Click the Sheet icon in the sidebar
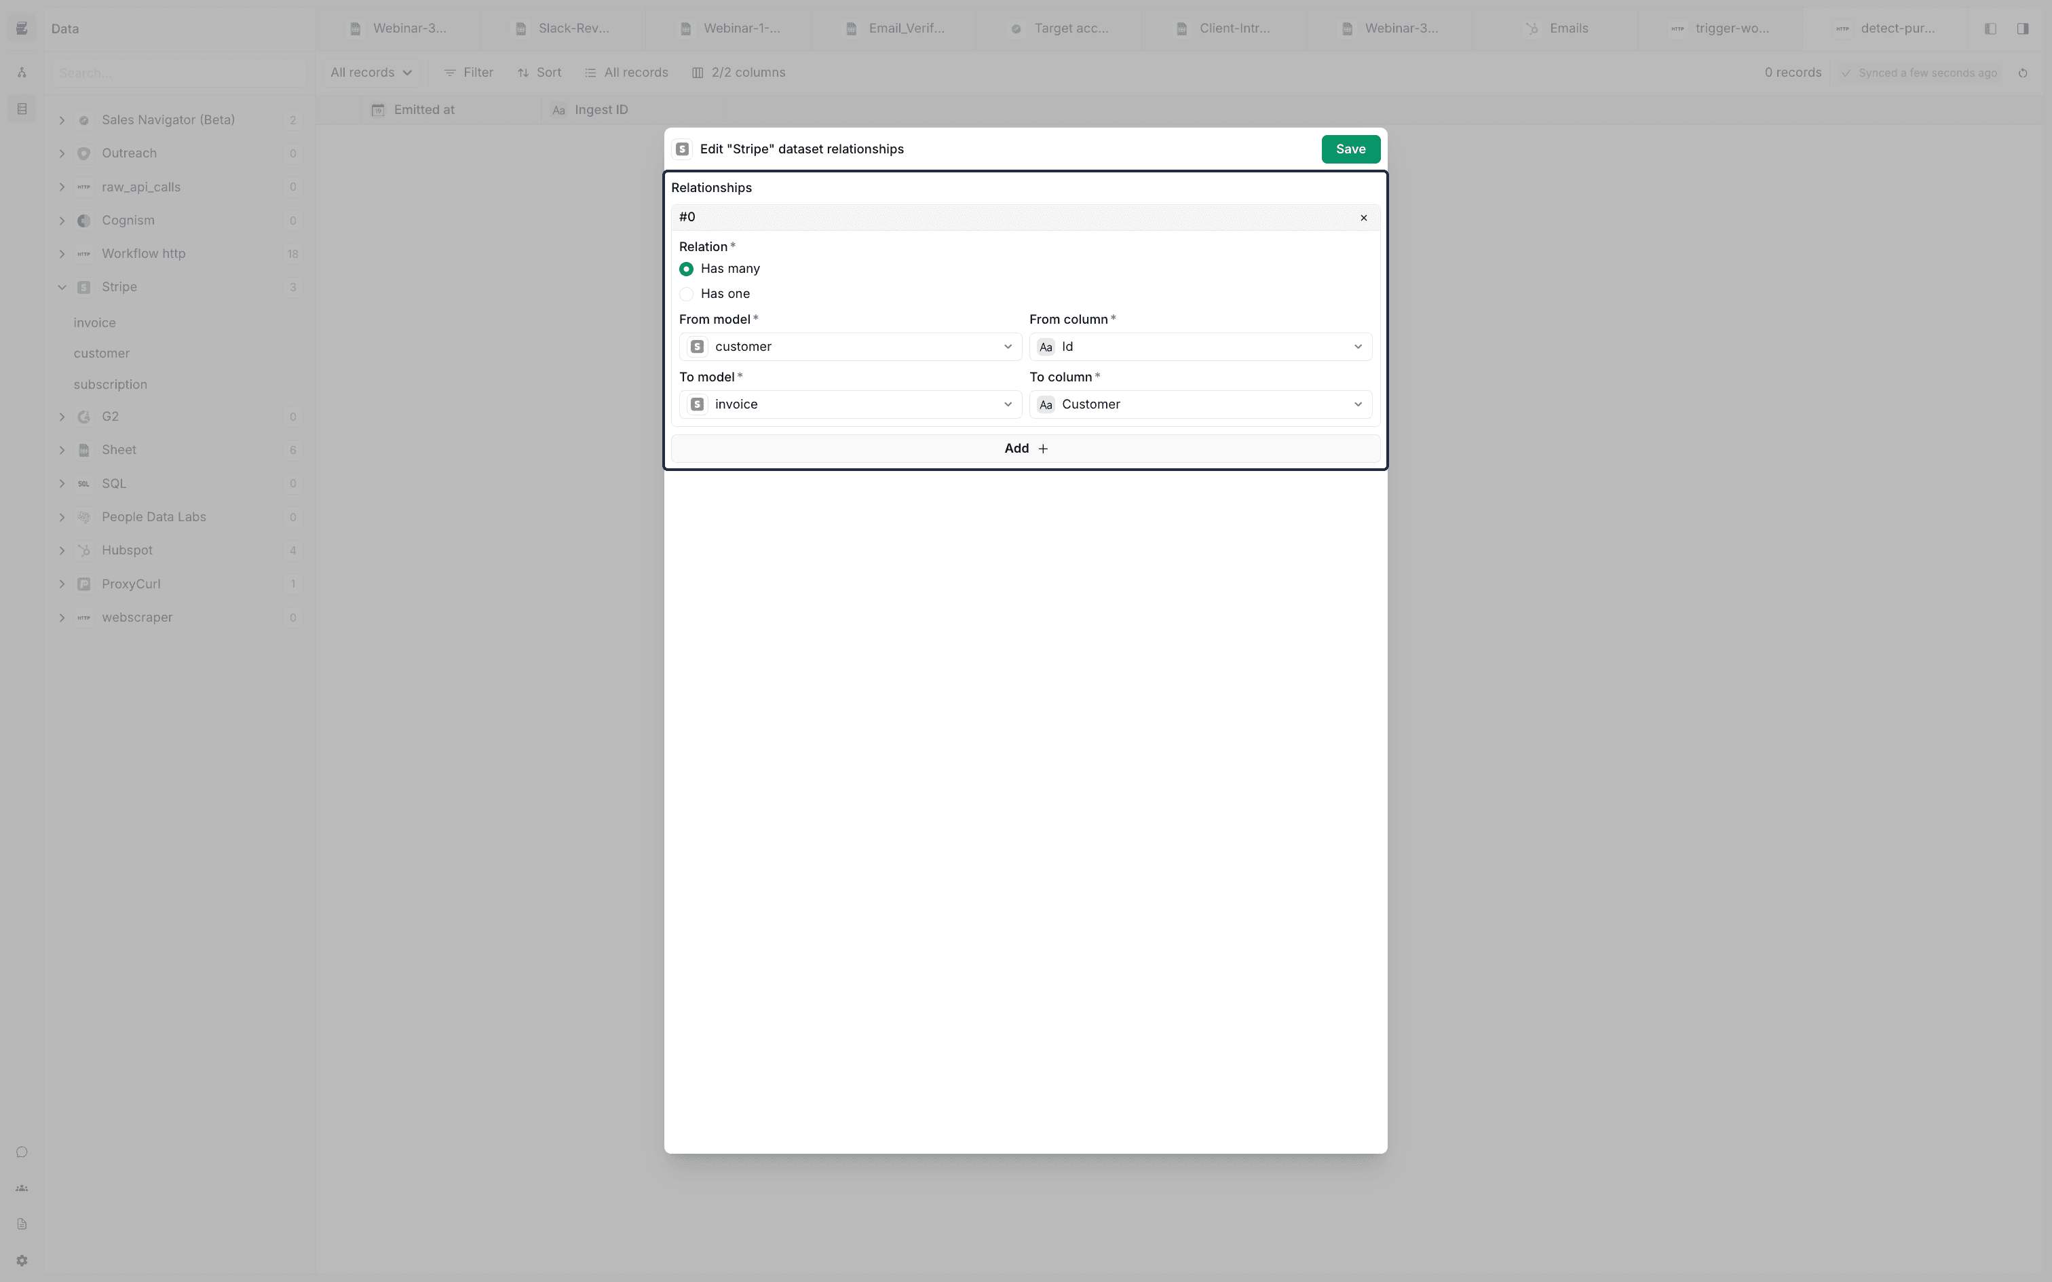 click(x=84, y=450)
